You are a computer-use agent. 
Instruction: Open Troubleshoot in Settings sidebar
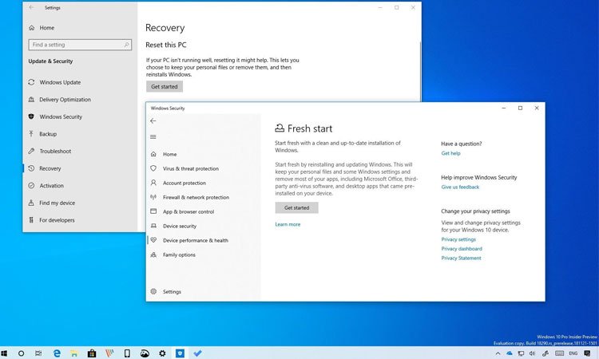55,151
